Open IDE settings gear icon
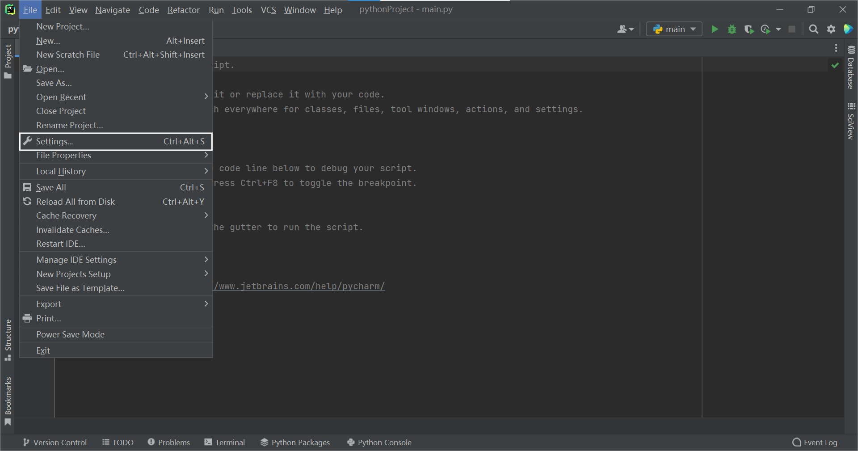The height and width of the screenshot is (451, 858). click(x=831, y=29)
